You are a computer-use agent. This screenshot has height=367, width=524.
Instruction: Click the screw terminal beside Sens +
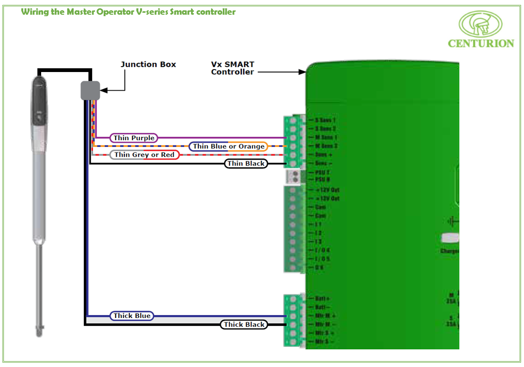[x=293, y=155]
